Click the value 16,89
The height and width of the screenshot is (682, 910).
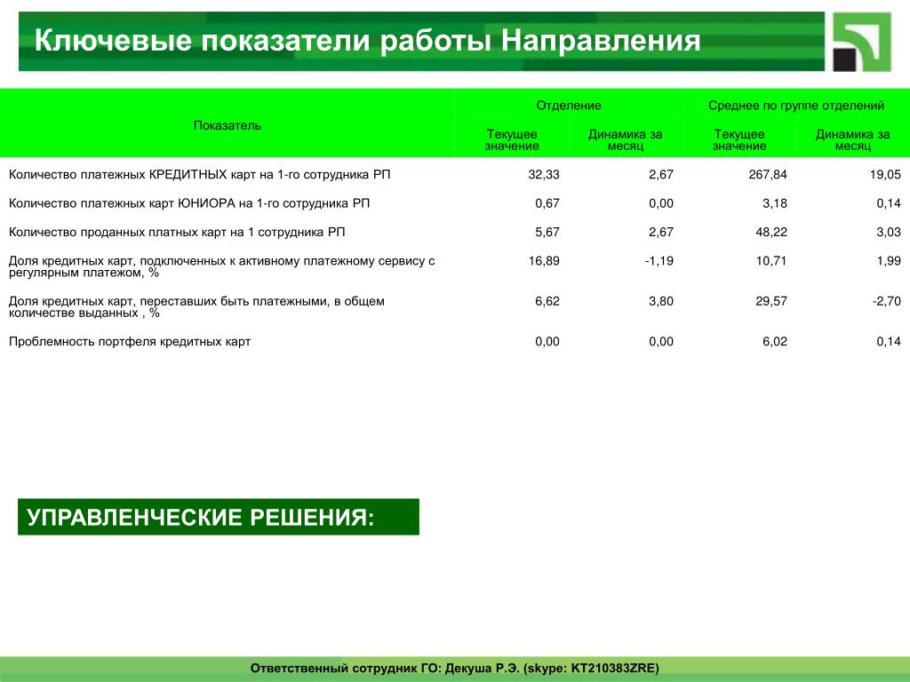point(544,261)
